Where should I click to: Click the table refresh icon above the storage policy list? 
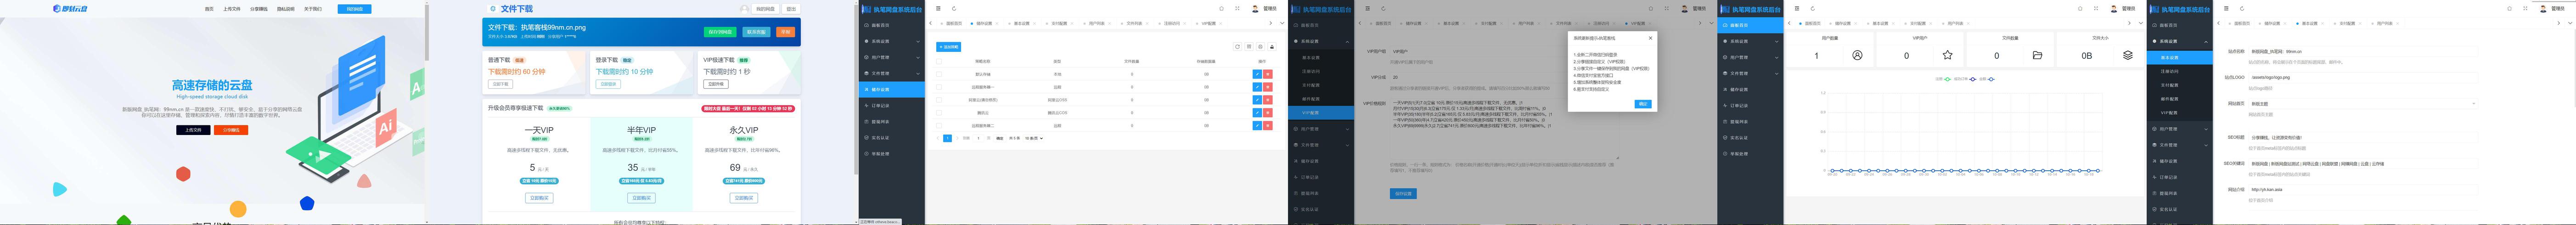click(x=1237, y=47)
